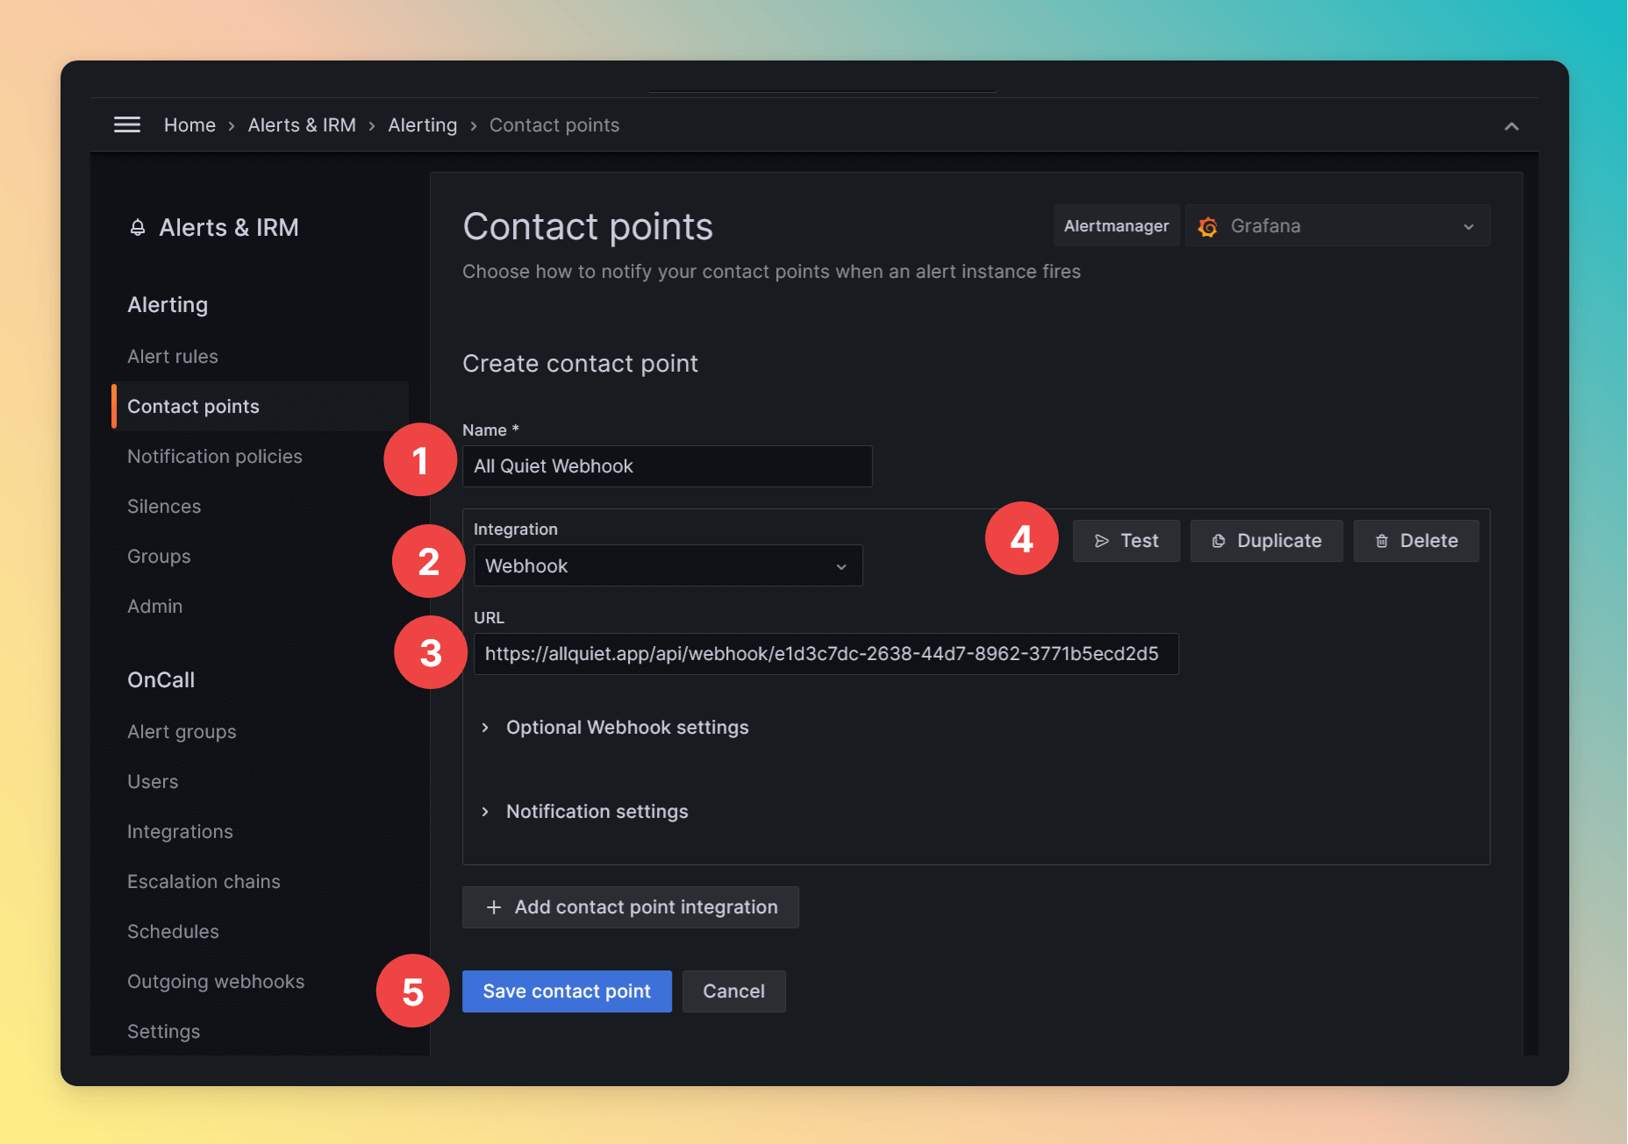This screenshot has width=1628, height=1144.
Task: Expand Optional Webhook settings section
Action: click(615, 728)
